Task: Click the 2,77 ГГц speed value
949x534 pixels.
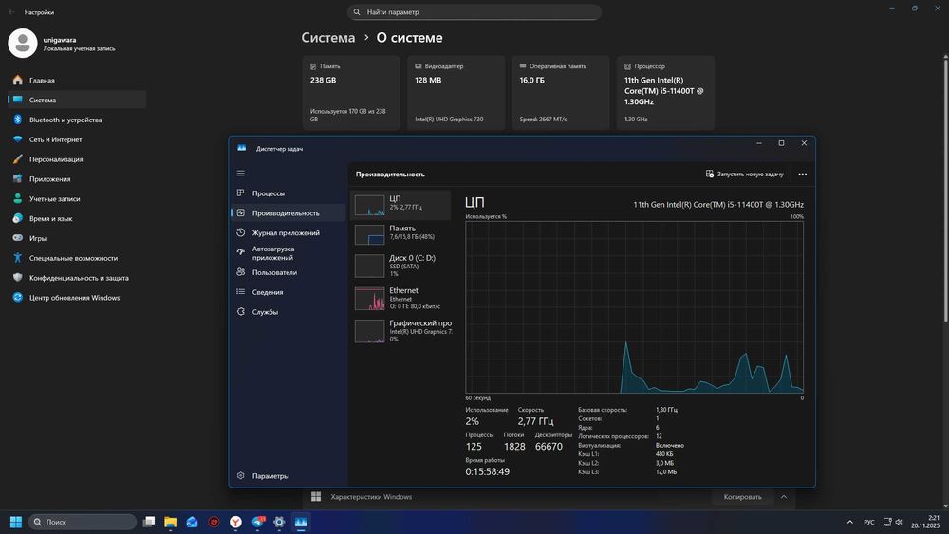Action: (x=535, y=421)
